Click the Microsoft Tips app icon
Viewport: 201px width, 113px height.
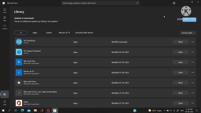pos(19,62)
